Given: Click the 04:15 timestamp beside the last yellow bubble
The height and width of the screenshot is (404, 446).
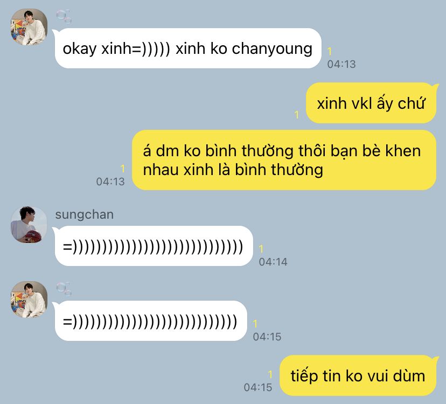Looking at the screenshot, I should pyautogui.click(x=258, y=387).
